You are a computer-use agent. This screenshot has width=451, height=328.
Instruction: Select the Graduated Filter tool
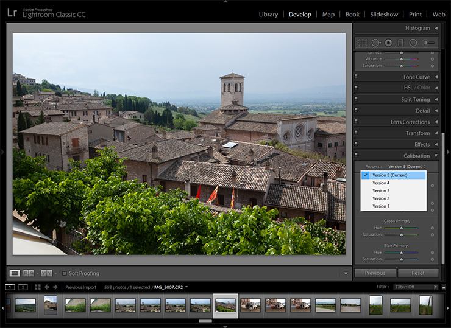click(400, 43)
